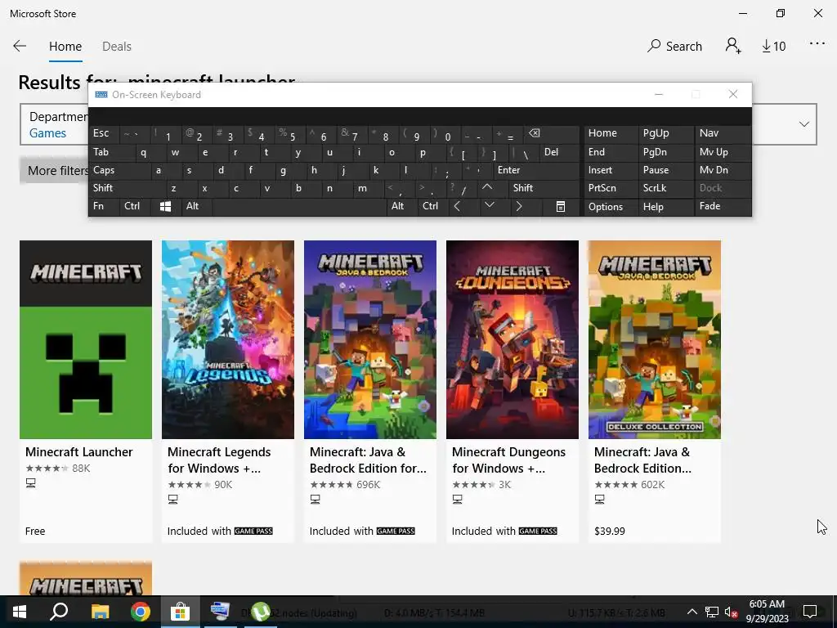The height and width of the screenshot is (628, 837).
Task: Switch to the Home tab
Action: click(x=65, y=47)
